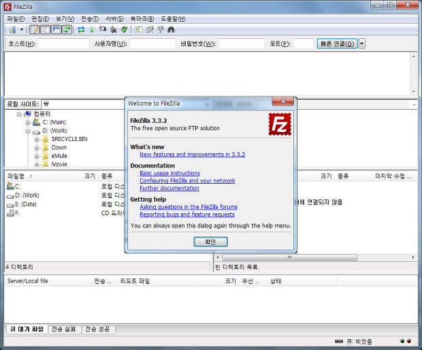The image size is (422, 350).
Task: Open the Site Manager toolbar icon
Action: [x=12, y=29]
